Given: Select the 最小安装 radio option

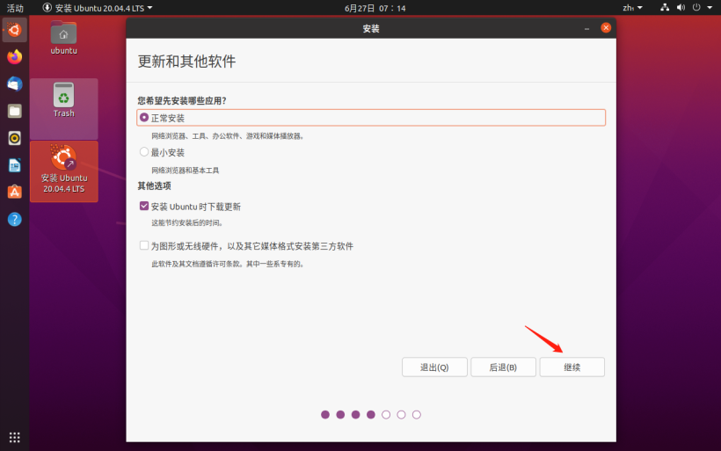Looking at the screenshot, I should tap(144, 152).
